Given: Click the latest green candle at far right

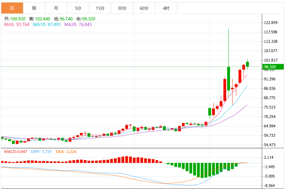Looking at the screenshot, I should (x=248, y=64).
